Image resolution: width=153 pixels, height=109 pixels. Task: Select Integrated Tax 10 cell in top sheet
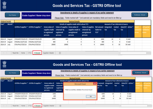pos(109,39)
